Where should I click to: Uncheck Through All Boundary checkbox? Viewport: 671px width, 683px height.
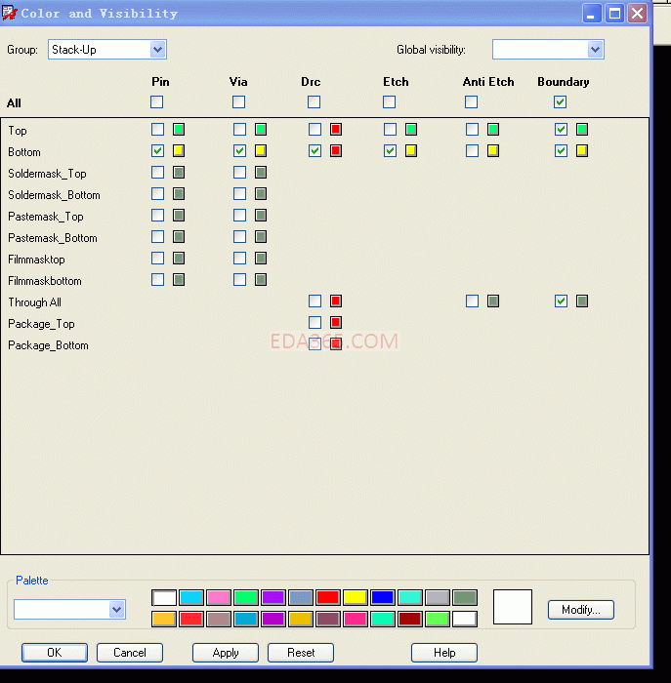pyautogui.click(x=562, y=301)
